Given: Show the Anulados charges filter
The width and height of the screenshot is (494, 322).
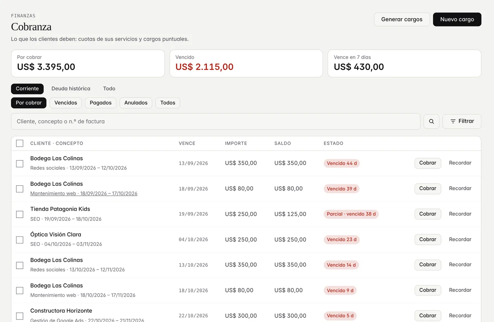Looking at the screenshot, I should click(136, 103).
